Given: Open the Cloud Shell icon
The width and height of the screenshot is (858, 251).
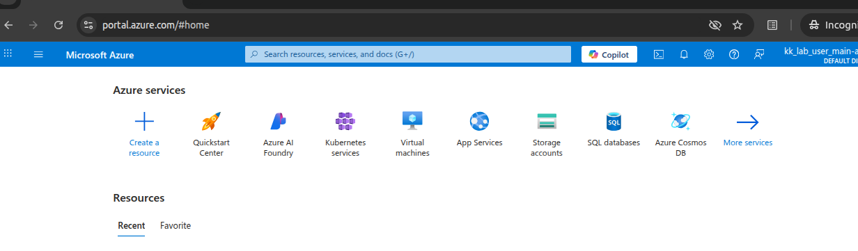Looking at the screenshot, I should tap(658, 54).
